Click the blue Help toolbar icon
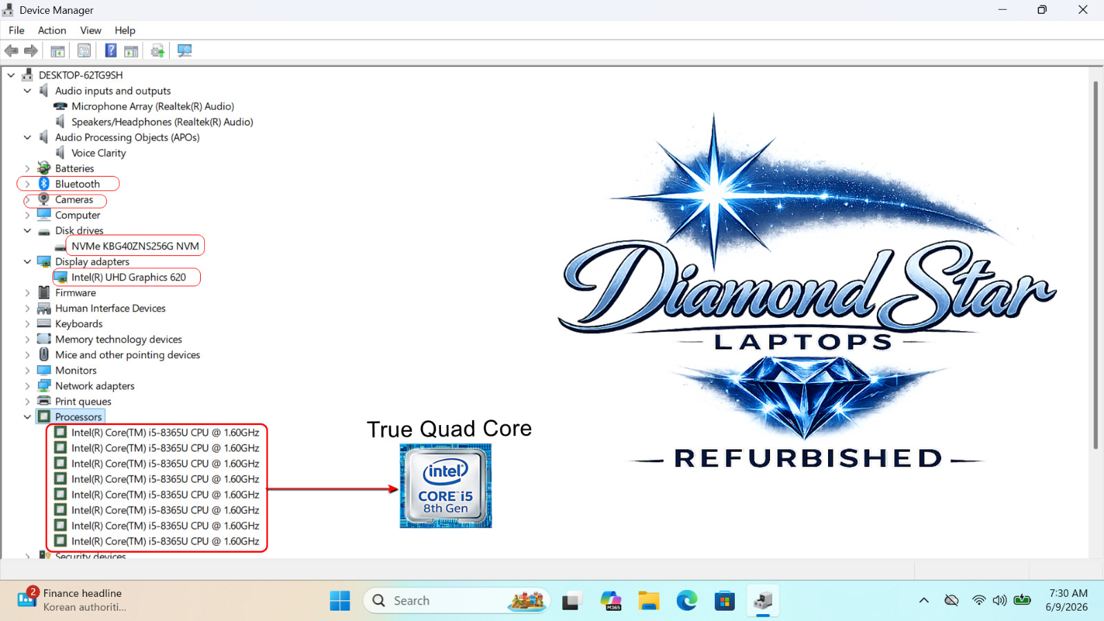The image size is (1104, 621). 110,50
